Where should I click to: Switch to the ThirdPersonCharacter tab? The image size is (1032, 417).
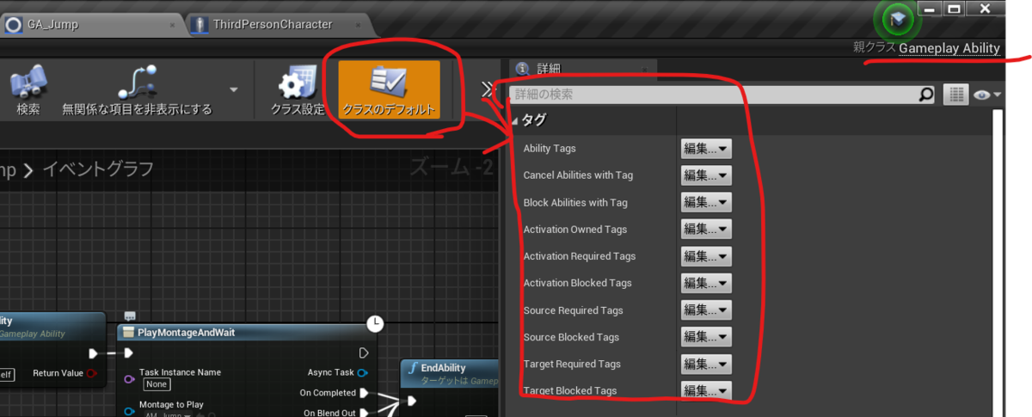(x=273, y=24)
